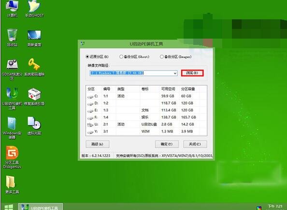Open the 更多工具 folder icon
Image resolution: width=287 pixels, height=210 pixels.
(12, 185)
